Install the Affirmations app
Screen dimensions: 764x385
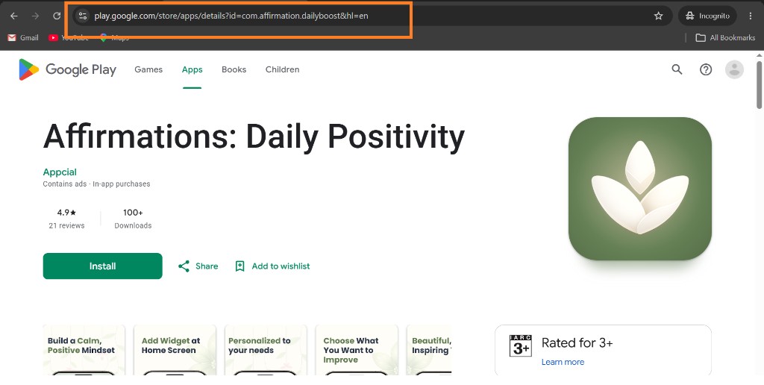tap(102, 266)
